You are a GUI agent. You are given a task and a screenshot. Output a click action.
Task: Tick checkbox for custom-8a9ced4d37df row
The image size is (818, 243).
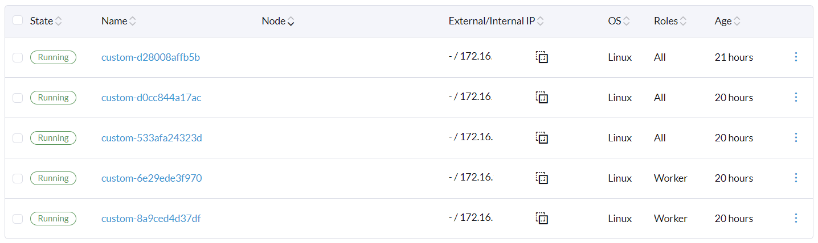tap(18, 219)
